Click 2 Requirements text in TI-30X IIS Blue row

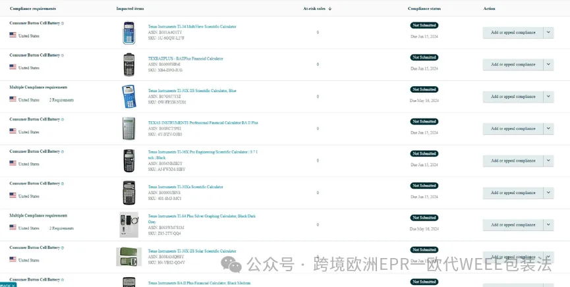pos(61,100)
